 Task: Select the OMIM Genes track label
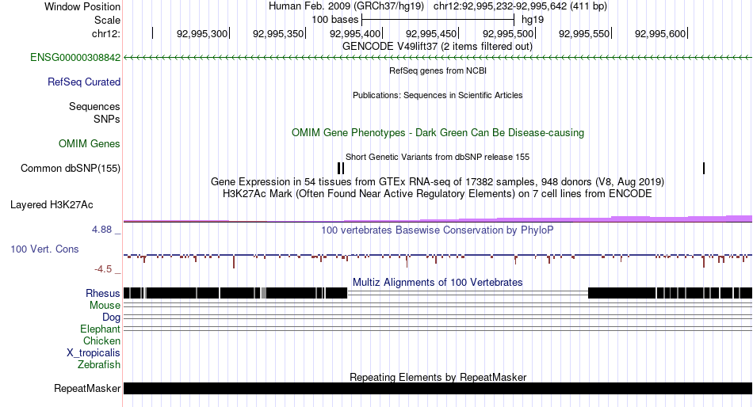tap(90, 143)
